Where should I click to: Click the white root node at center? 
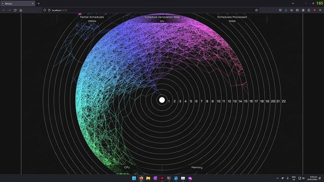tap(162, 100)
